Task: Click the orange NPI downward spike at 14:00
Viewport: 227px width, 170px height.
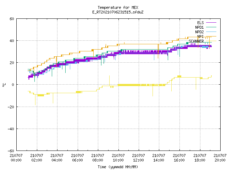Action: click(x=158, y=51)
